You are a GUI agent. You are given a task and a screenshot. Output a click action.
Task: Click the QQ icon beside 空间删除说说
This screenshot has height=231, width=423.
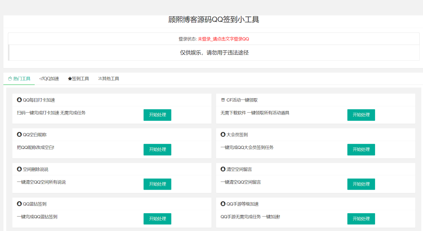pos(19,169)
